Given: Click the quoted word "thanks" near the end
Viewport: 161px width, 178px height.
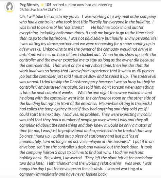Looking at the screenshot, I should (64, 163).
